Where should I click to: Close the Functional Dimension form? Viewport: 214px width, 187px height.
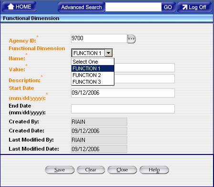(x=122, y=170)
